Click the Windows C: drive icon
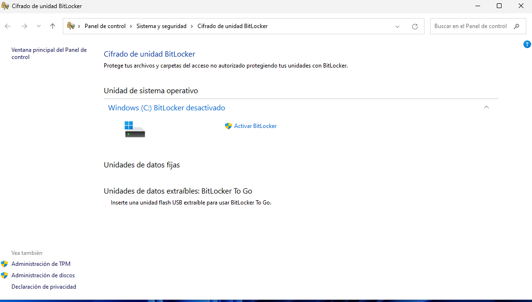The height and width of the screenshot is (302, 532). click(x=135, y=129)
